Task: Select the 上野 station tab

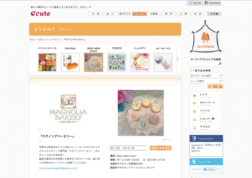Action: (183, 14)
